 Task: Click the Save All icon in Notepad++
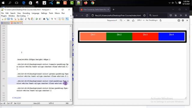click(12, 19)
